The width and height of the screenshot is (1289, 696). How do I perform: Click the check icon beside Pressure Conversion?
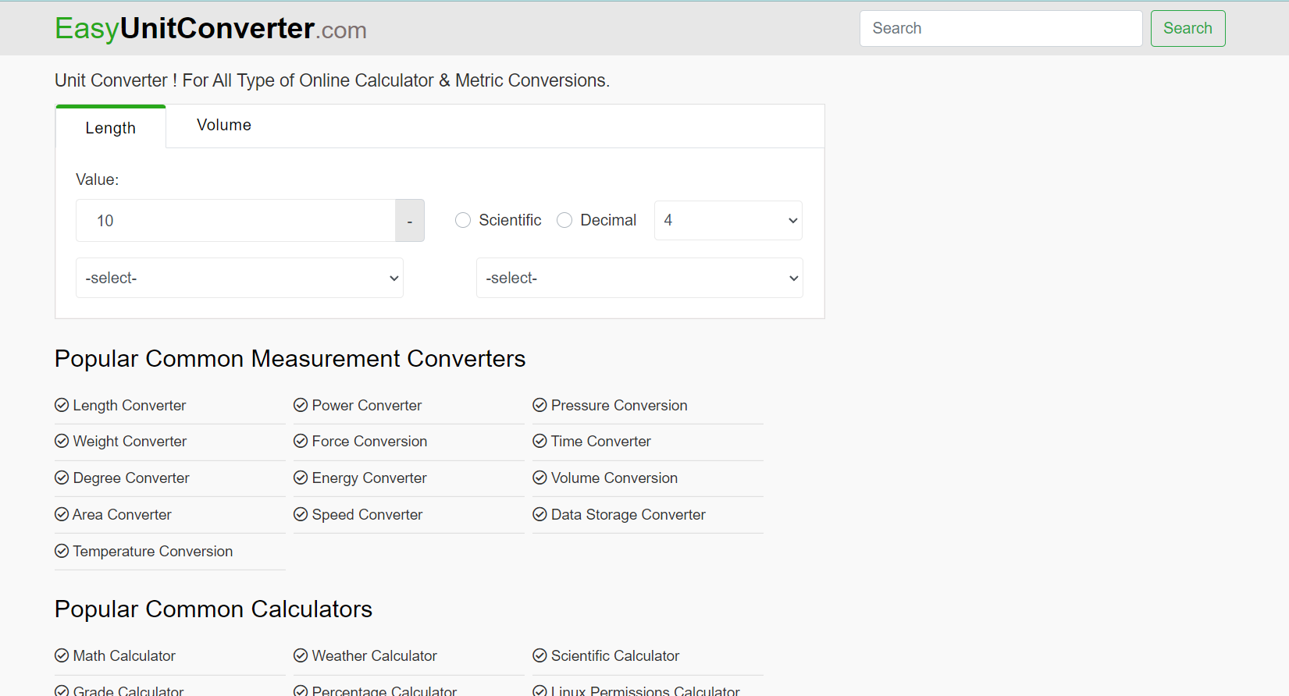click(539, 405)
